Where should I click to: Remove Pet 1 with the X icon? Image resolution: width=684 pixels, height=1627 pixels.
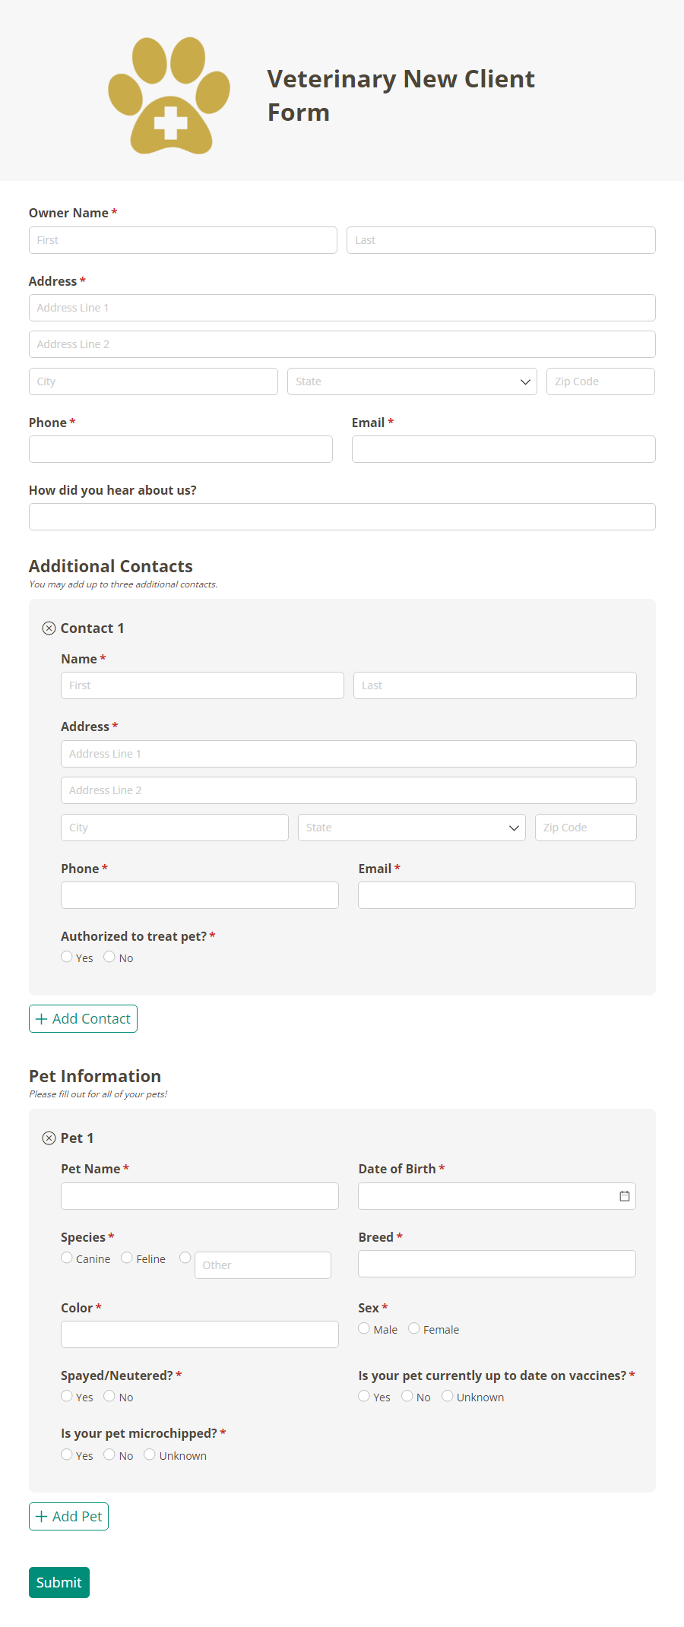click(49, 1138)
